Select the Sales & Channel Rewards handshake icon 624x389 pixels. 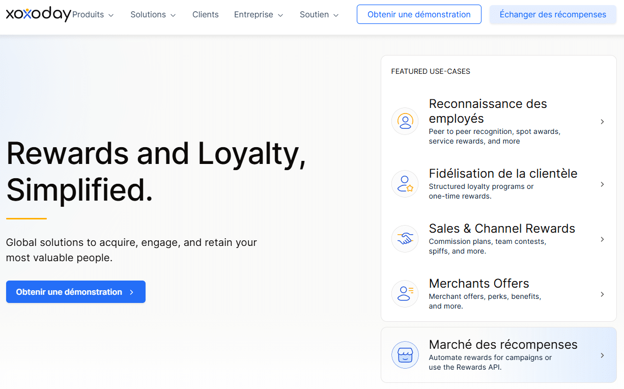(405, 239)
